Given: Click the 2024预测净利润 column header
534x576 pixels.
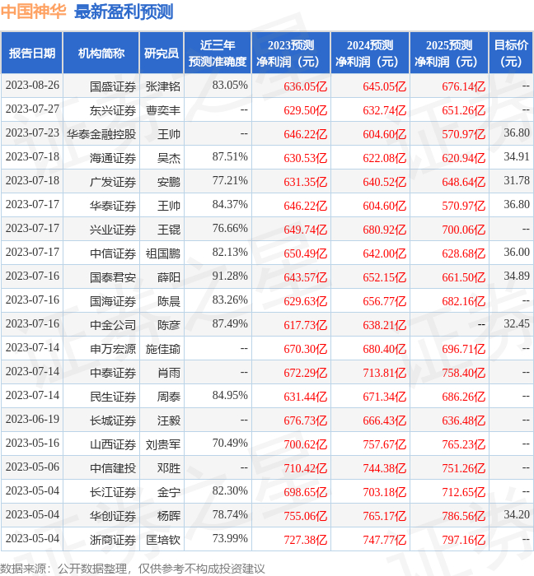Looking at the screenshot, I should tap(370, 53).
